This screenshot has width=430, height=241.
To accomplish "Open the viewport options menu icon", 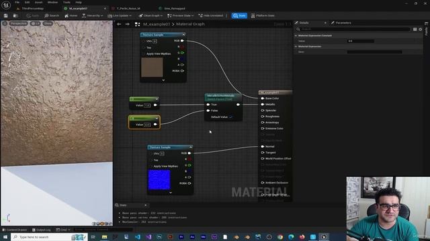I will (x=5, y=23).
